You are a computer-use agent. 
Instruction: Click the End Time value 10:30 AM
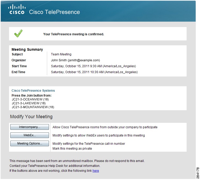click(94, 72)
